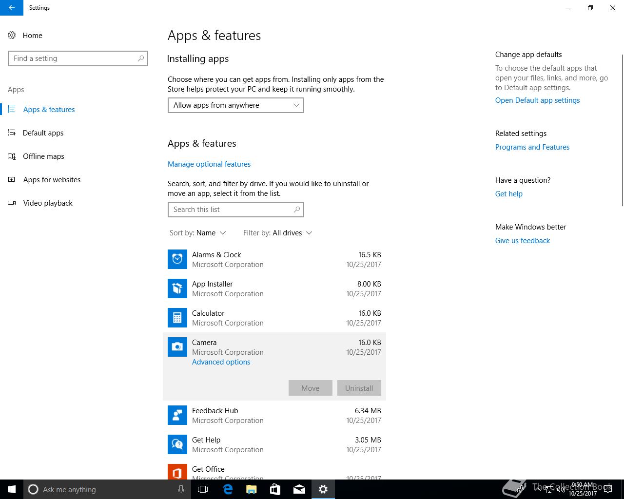The width and height of the screenshot is (624, 499).
Task: Select the Feedback Hub name
Action: point(215,411)
